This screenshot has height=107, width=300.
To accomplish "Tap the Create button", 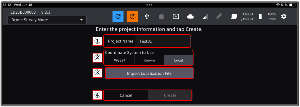I will (x=170, y=95).
